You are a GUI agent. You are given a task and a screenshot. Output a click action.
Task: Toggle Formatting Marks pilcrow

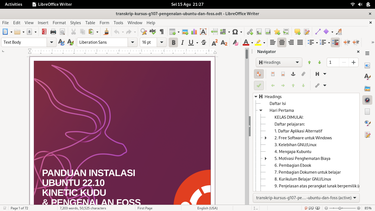(162, 32)
